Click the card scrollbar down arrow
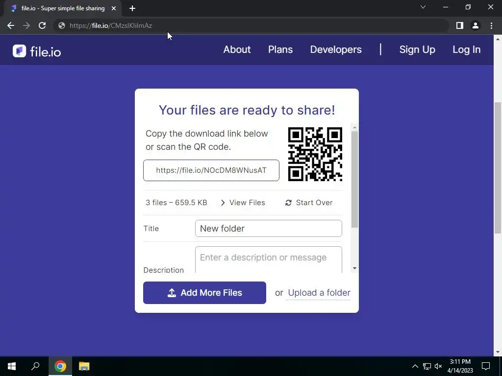The width and height of the screenshot is (502, 376). 354,269
